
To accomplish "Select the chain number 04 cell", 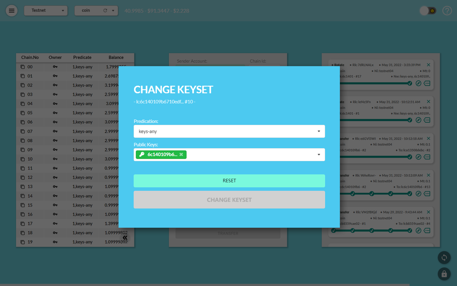I will pos(30,104).
